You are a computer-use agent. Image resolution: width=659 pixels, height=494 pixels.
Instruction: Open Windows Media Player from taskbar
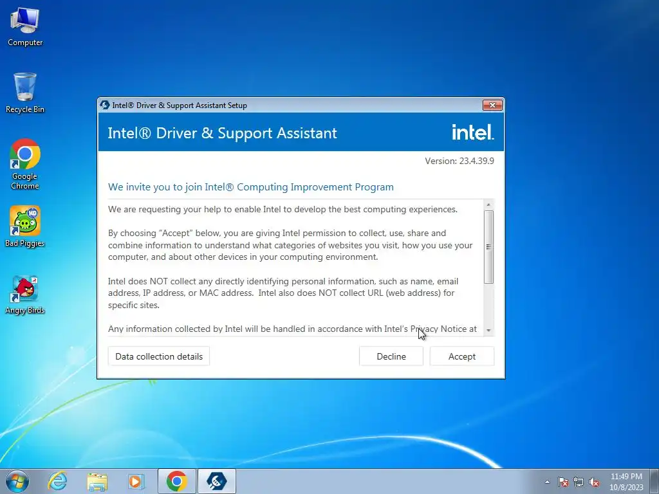[x=136, y=481]
